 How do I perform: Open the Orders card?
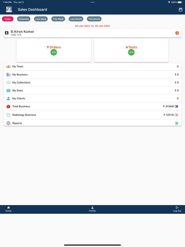(54, 51)
